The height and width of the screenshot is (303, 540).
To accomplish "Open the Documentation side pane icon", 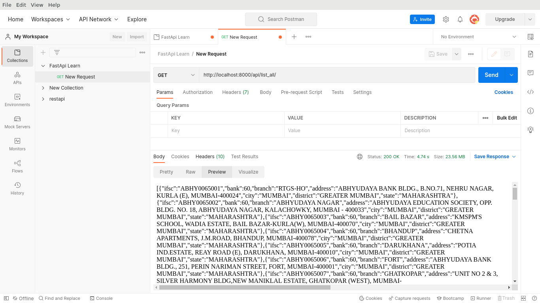I will pyautogui.click(x=531, y=54).
